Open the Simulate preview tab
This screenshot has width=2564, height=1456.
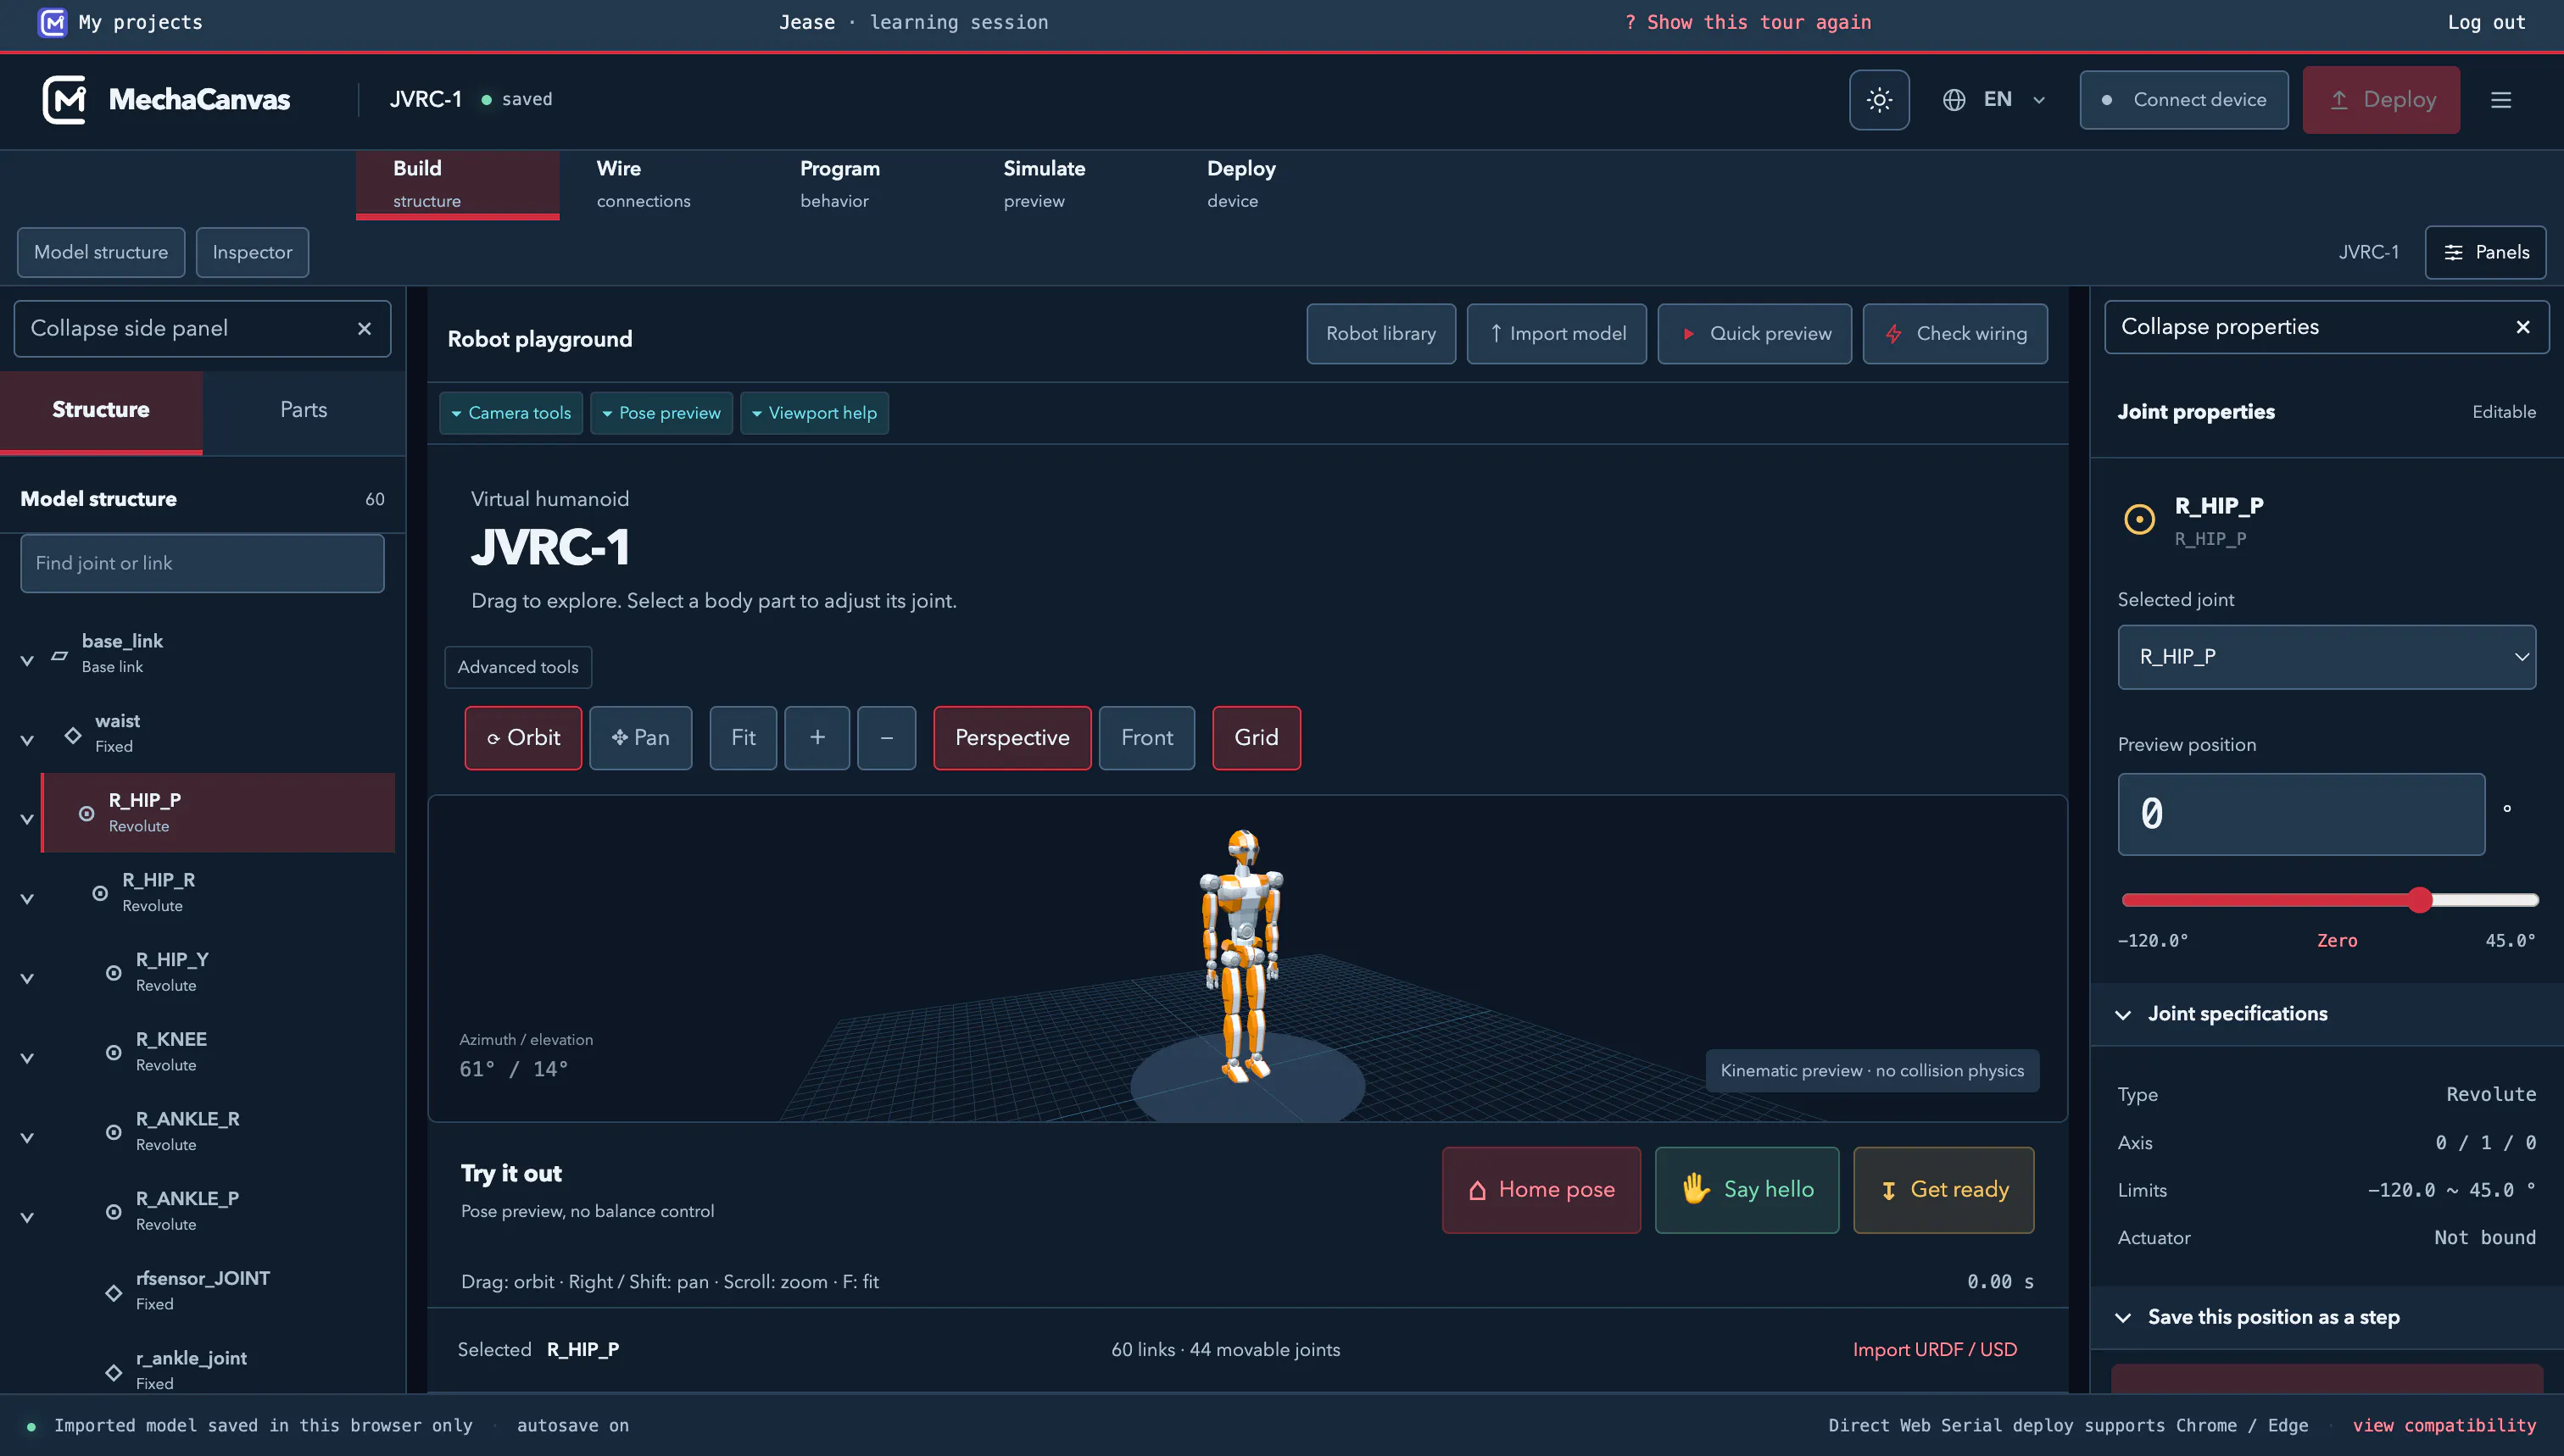1067,184
